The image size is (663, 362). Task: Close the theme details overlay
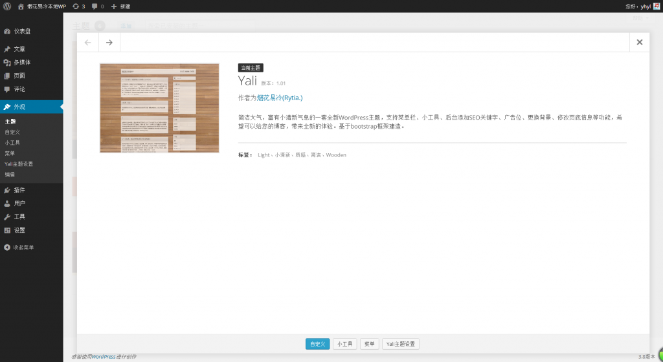click(639, 42)
